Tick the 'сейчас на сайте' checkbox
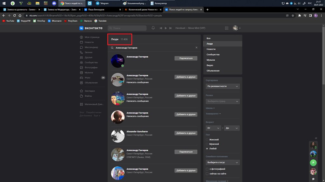Image resolution: width=325 pixels, height=182 pixels. [x=208, y=173]
